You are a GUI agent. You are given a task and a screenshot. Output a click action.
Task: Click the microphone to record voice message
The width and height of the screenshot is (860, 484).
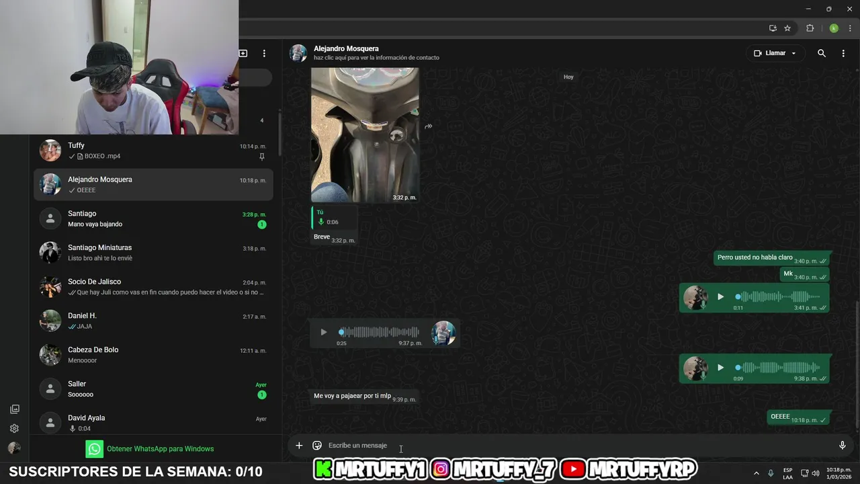pyautogui.click(x=842, y=445)
